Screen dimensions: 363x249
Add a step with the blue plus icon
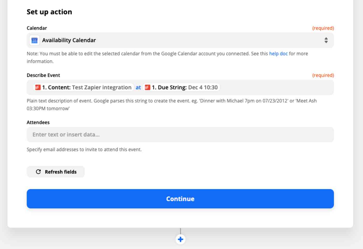pyautogui.click(x=180, y=239)
